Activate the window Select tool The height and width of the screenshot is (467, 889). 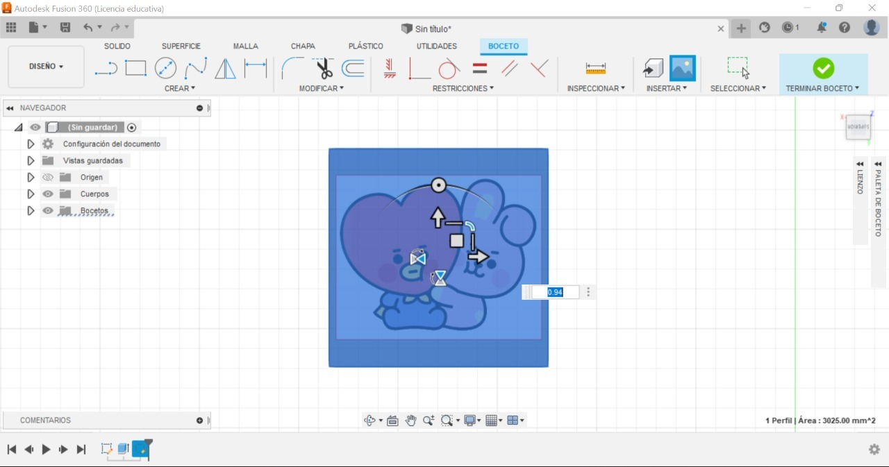pyautogui.click(x=738, y=68)
